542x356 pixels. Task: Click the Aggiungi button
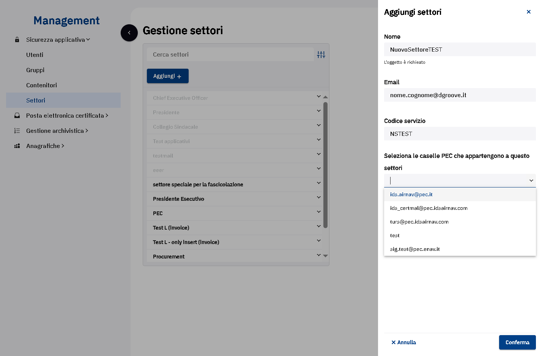click(x=167, y=76)
